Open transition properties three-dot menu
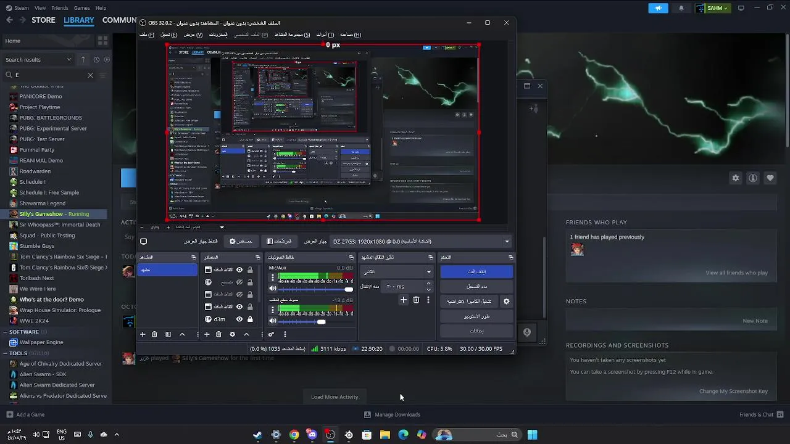790x444 pixels. 428,300
